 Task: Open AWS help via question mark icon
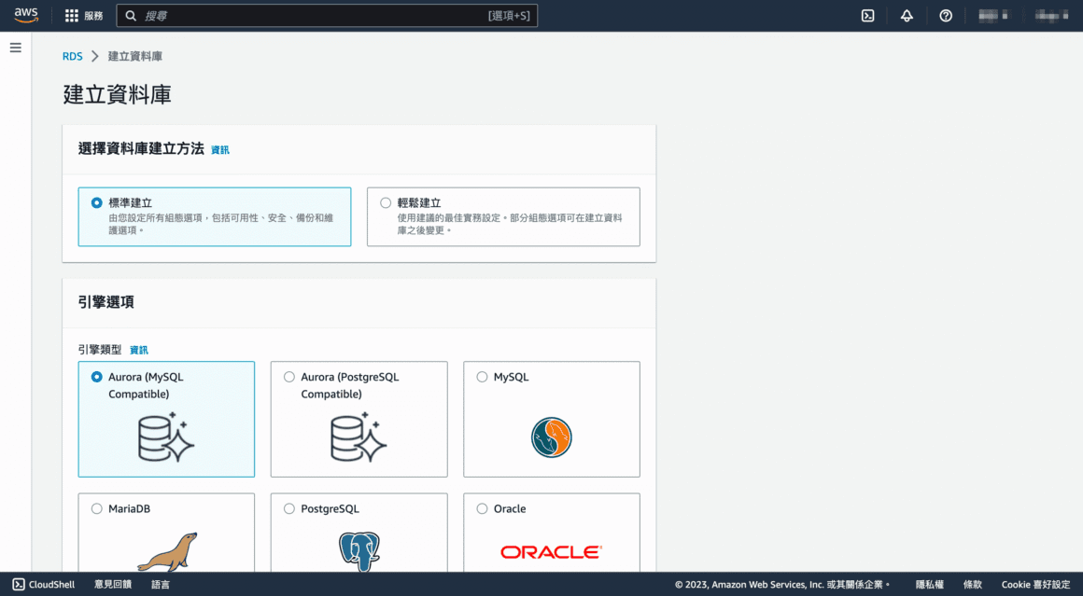pos(945,15)
